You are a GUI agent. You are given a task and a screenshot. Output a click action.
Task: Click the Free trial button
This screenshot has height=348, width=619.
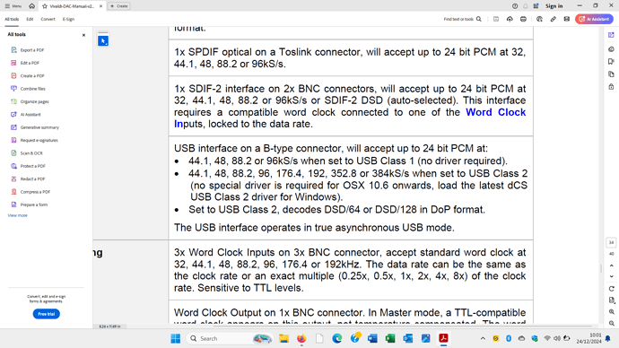click(x=46, y=314)
